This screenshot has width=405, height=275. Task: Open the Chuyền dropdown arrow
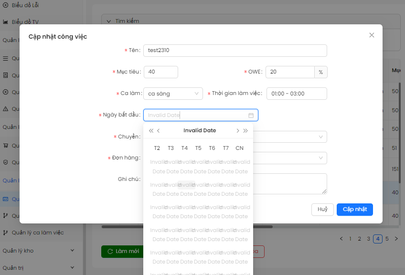(320, 137)
